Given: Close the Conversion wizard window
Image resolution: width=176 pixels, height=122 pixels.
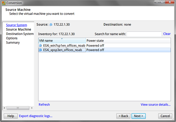Looking at the screenshot, I should (x=171, y=3).
